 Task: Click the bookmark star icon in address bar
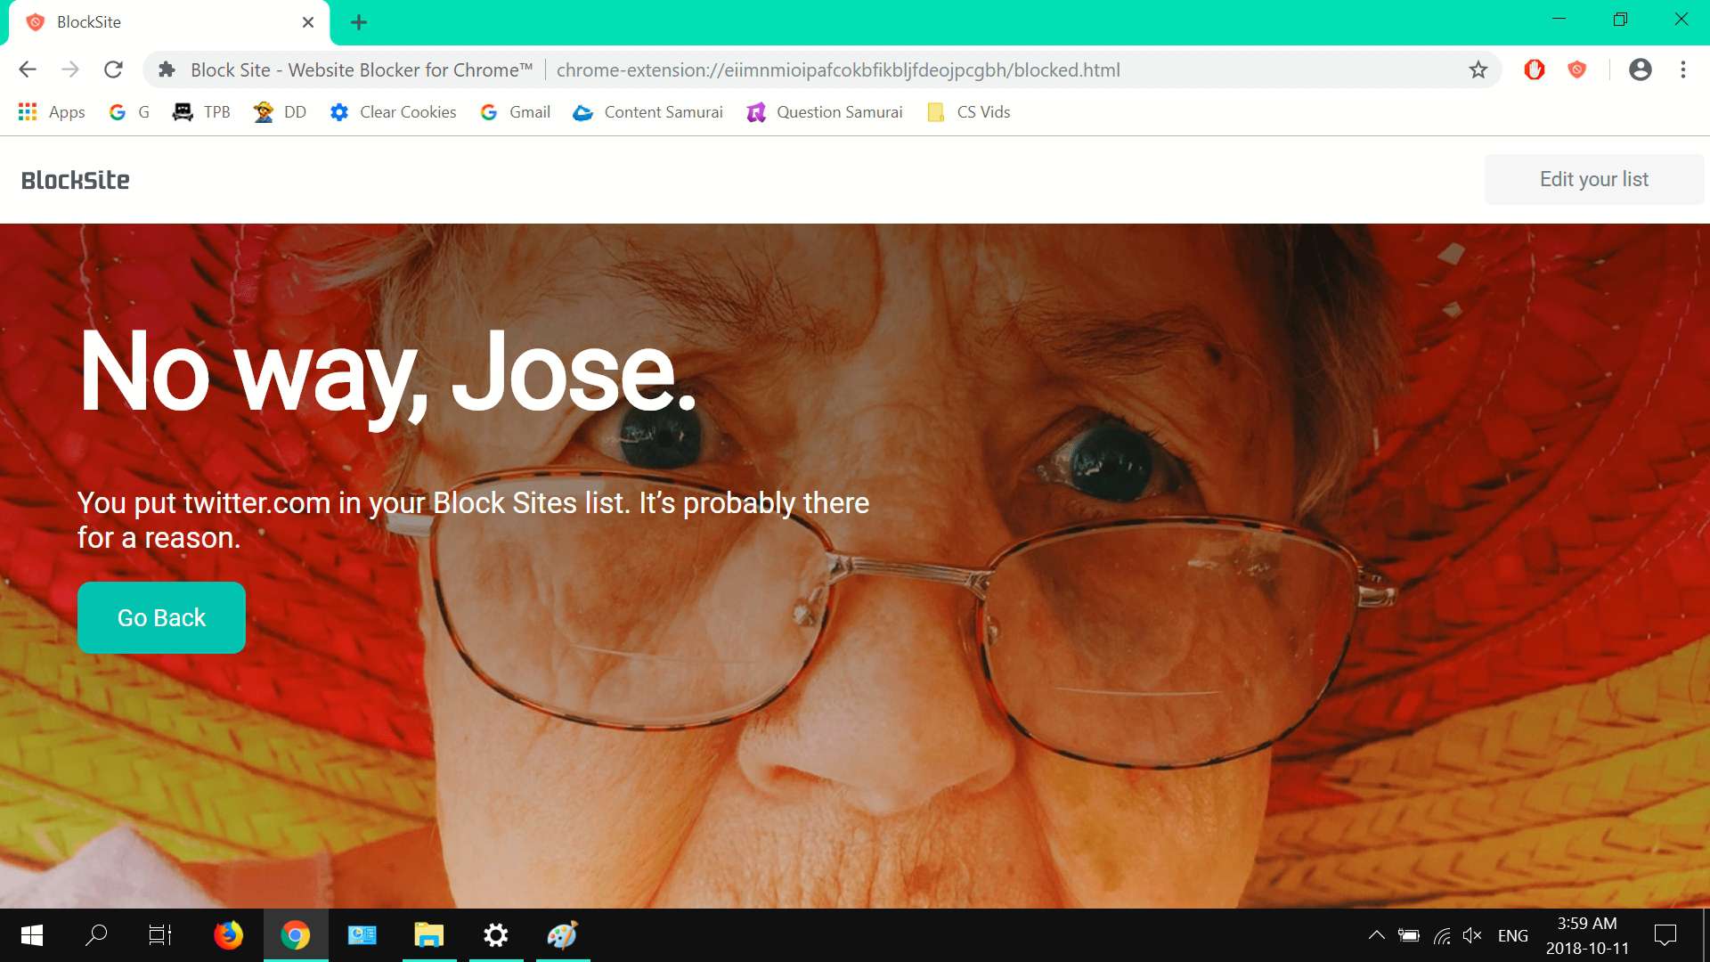pos(1478,69)
